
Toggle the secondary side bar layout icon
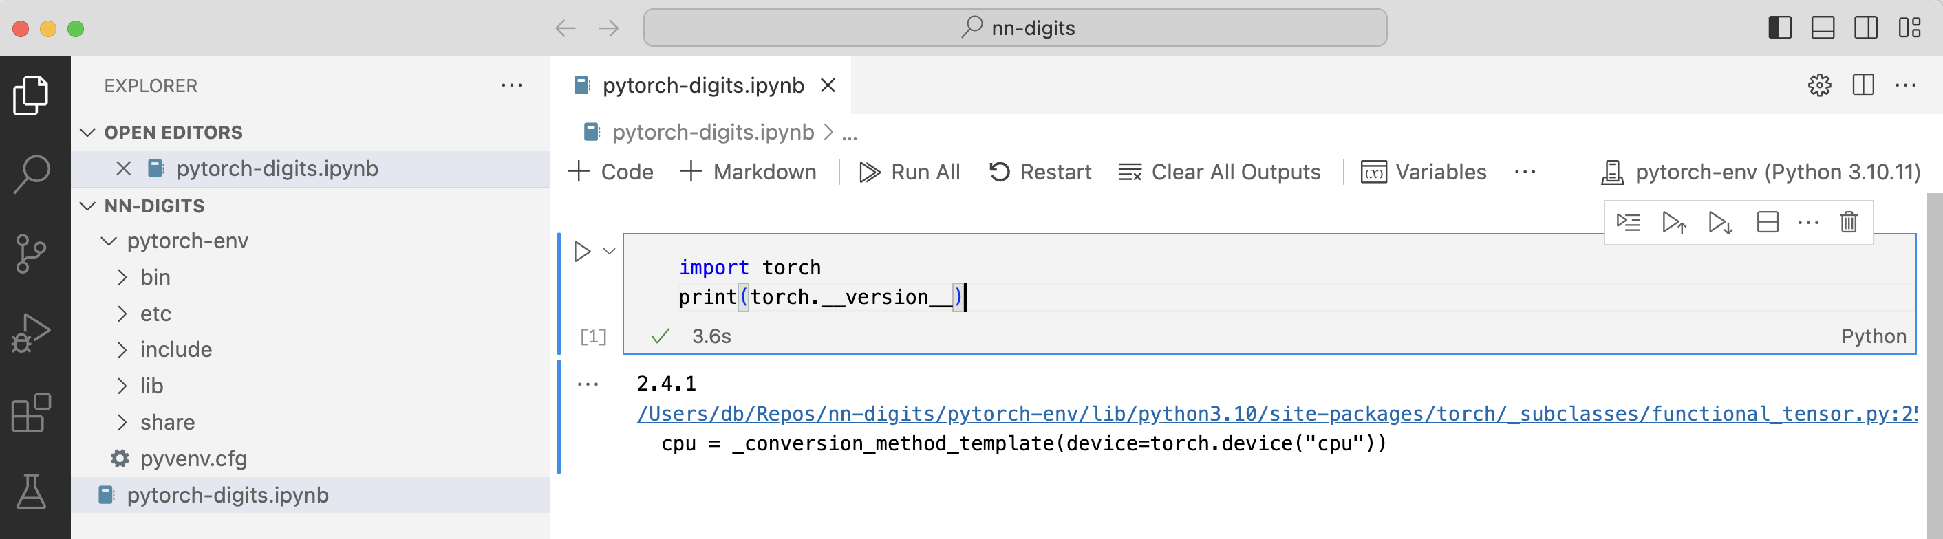tap(1865, 28)
